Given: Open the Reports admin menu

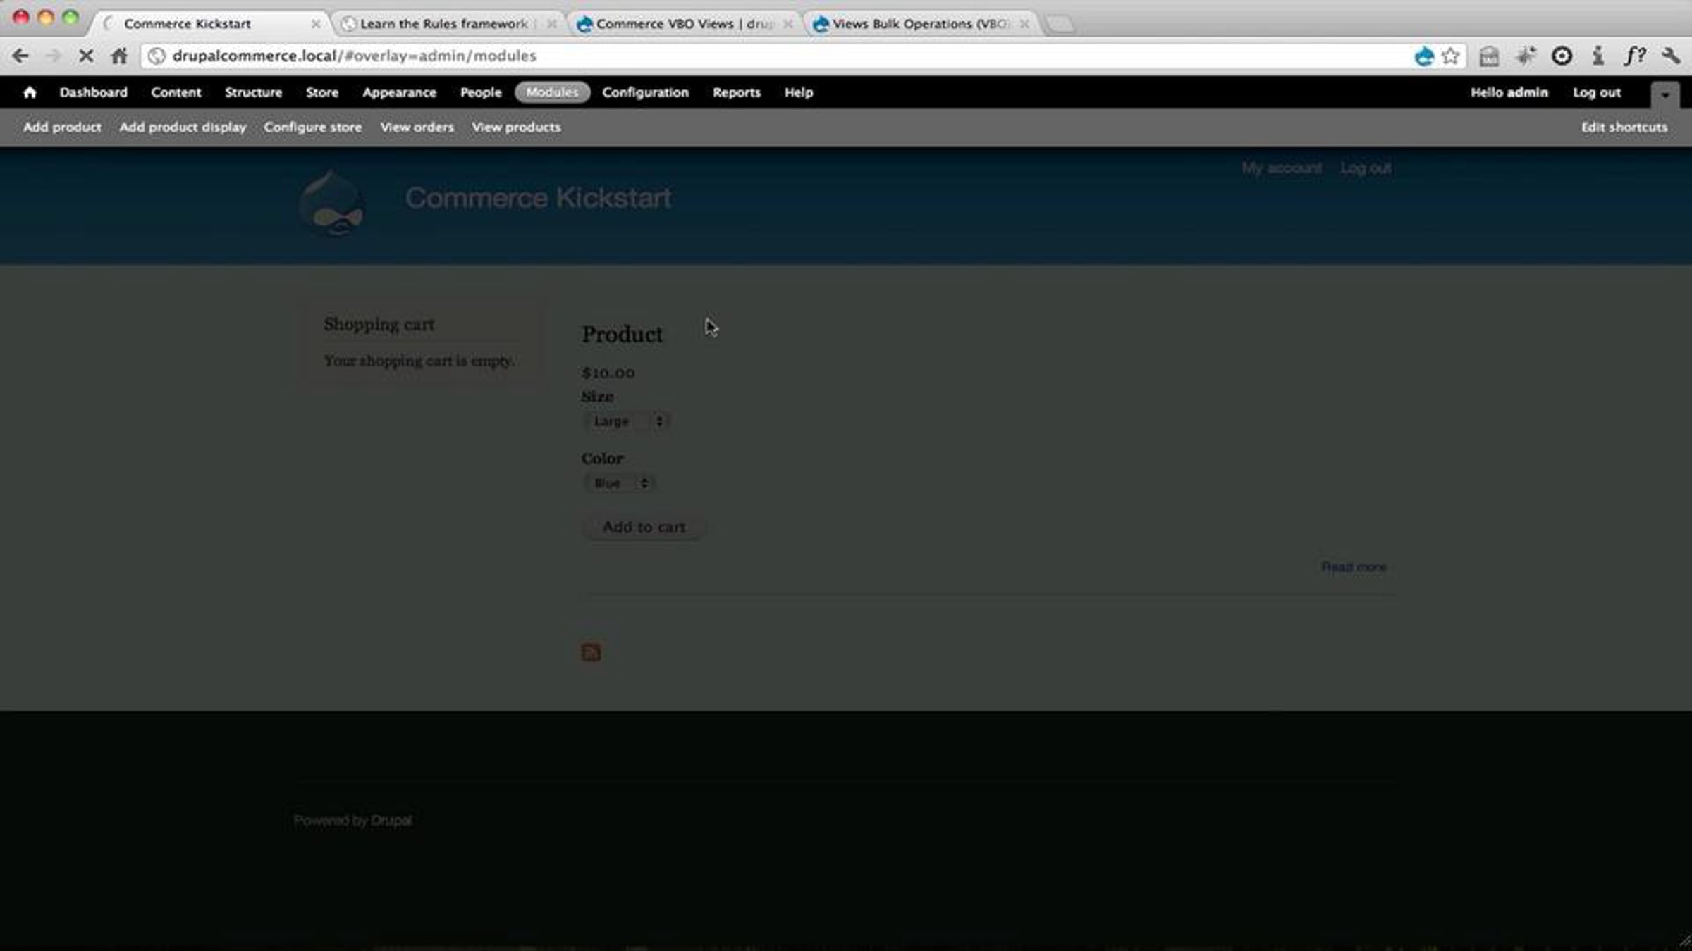Looking at the screenshot, I should [737, 92].
